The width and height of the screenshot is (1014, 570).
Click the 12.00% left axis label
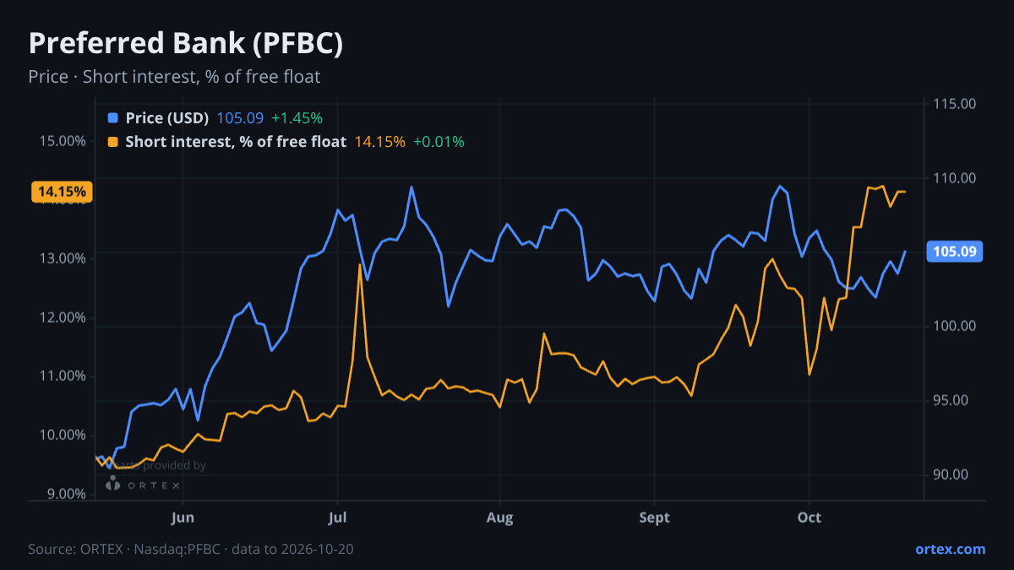tap(63, 318)
